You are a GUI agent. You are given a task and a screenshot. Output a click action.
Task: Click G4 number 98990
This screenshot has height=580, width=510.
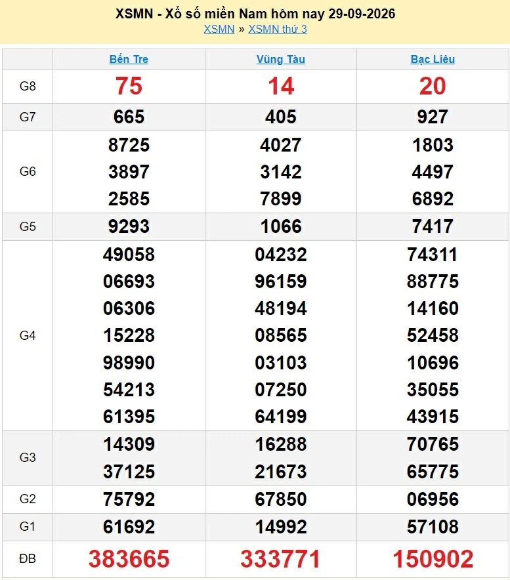(129, 363)
